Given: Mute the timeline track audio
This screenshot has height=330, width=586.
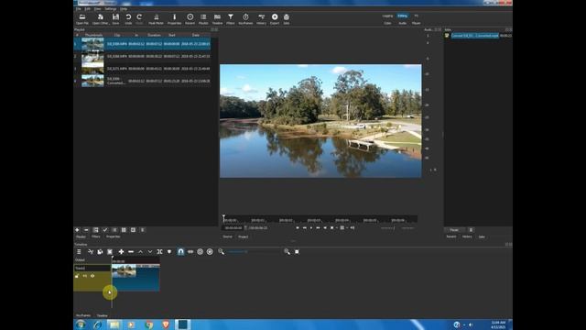Looking at the screenshot, I should (85, 276).
